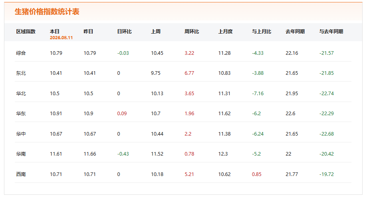
Task: Select the 华南 region row
Action: click(x=183, y=154)
